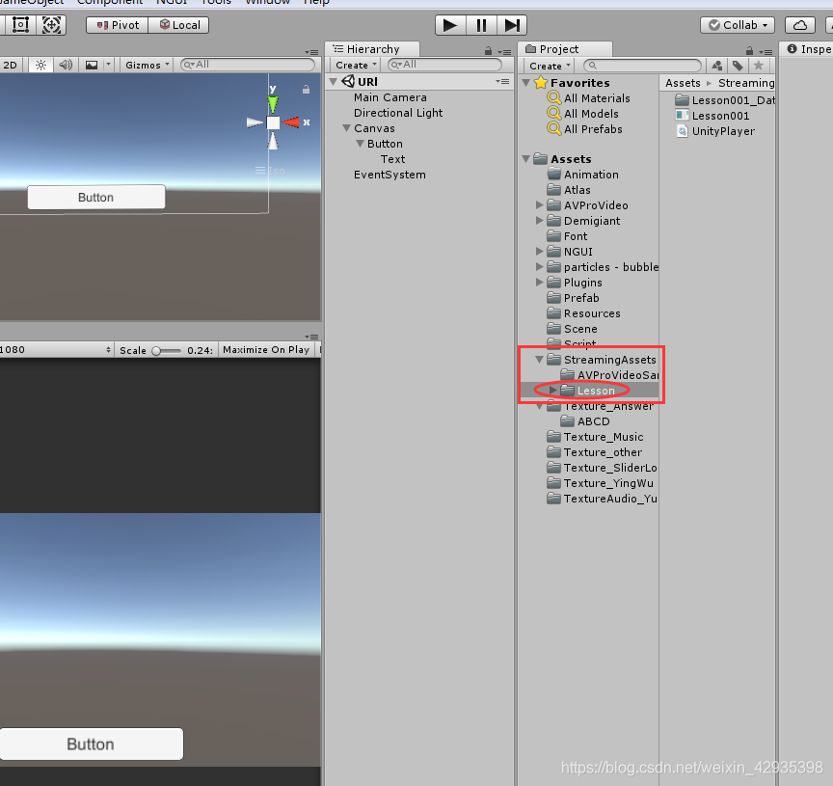Select All Materials saved search
This screenshot has width=833, height=786.
click(597, 98)
